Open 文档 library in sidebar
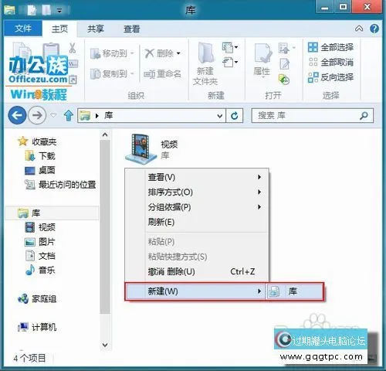This screenshot has height=371, width=386. (x=40, y=256)
